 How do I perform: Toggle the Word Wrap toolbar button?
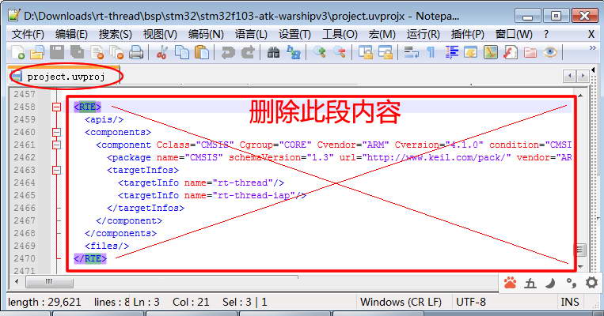click(x=411, y=52)
